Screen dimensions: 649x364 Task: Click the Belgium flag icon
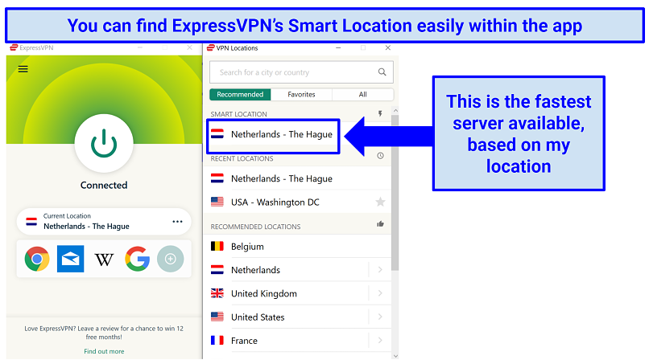[217, 246]
